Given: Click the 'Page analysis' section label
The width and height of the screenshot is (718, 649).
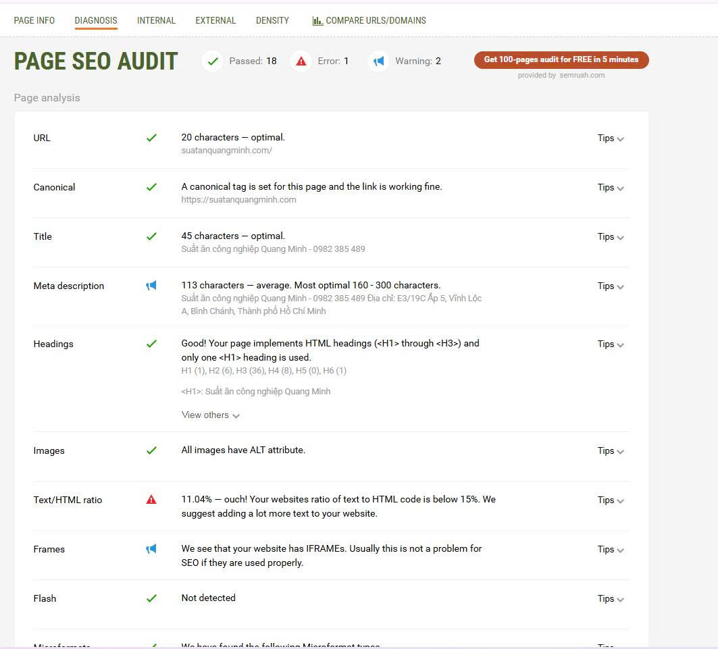Looking at the screenshot, I should click(47, 98).
